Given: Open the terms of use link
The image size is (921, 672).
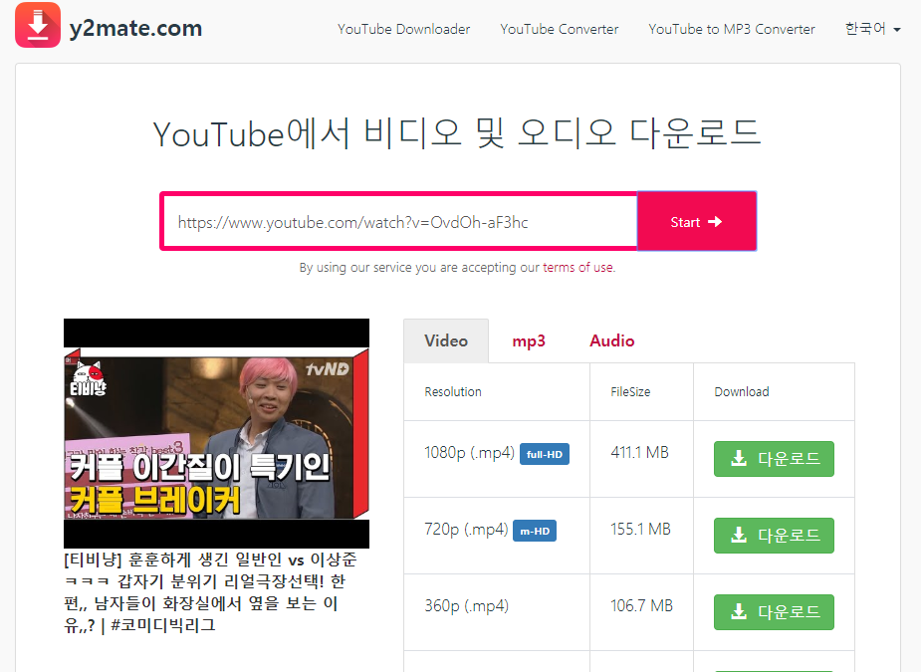Looking at the screenshot, I should pos(578,267).
